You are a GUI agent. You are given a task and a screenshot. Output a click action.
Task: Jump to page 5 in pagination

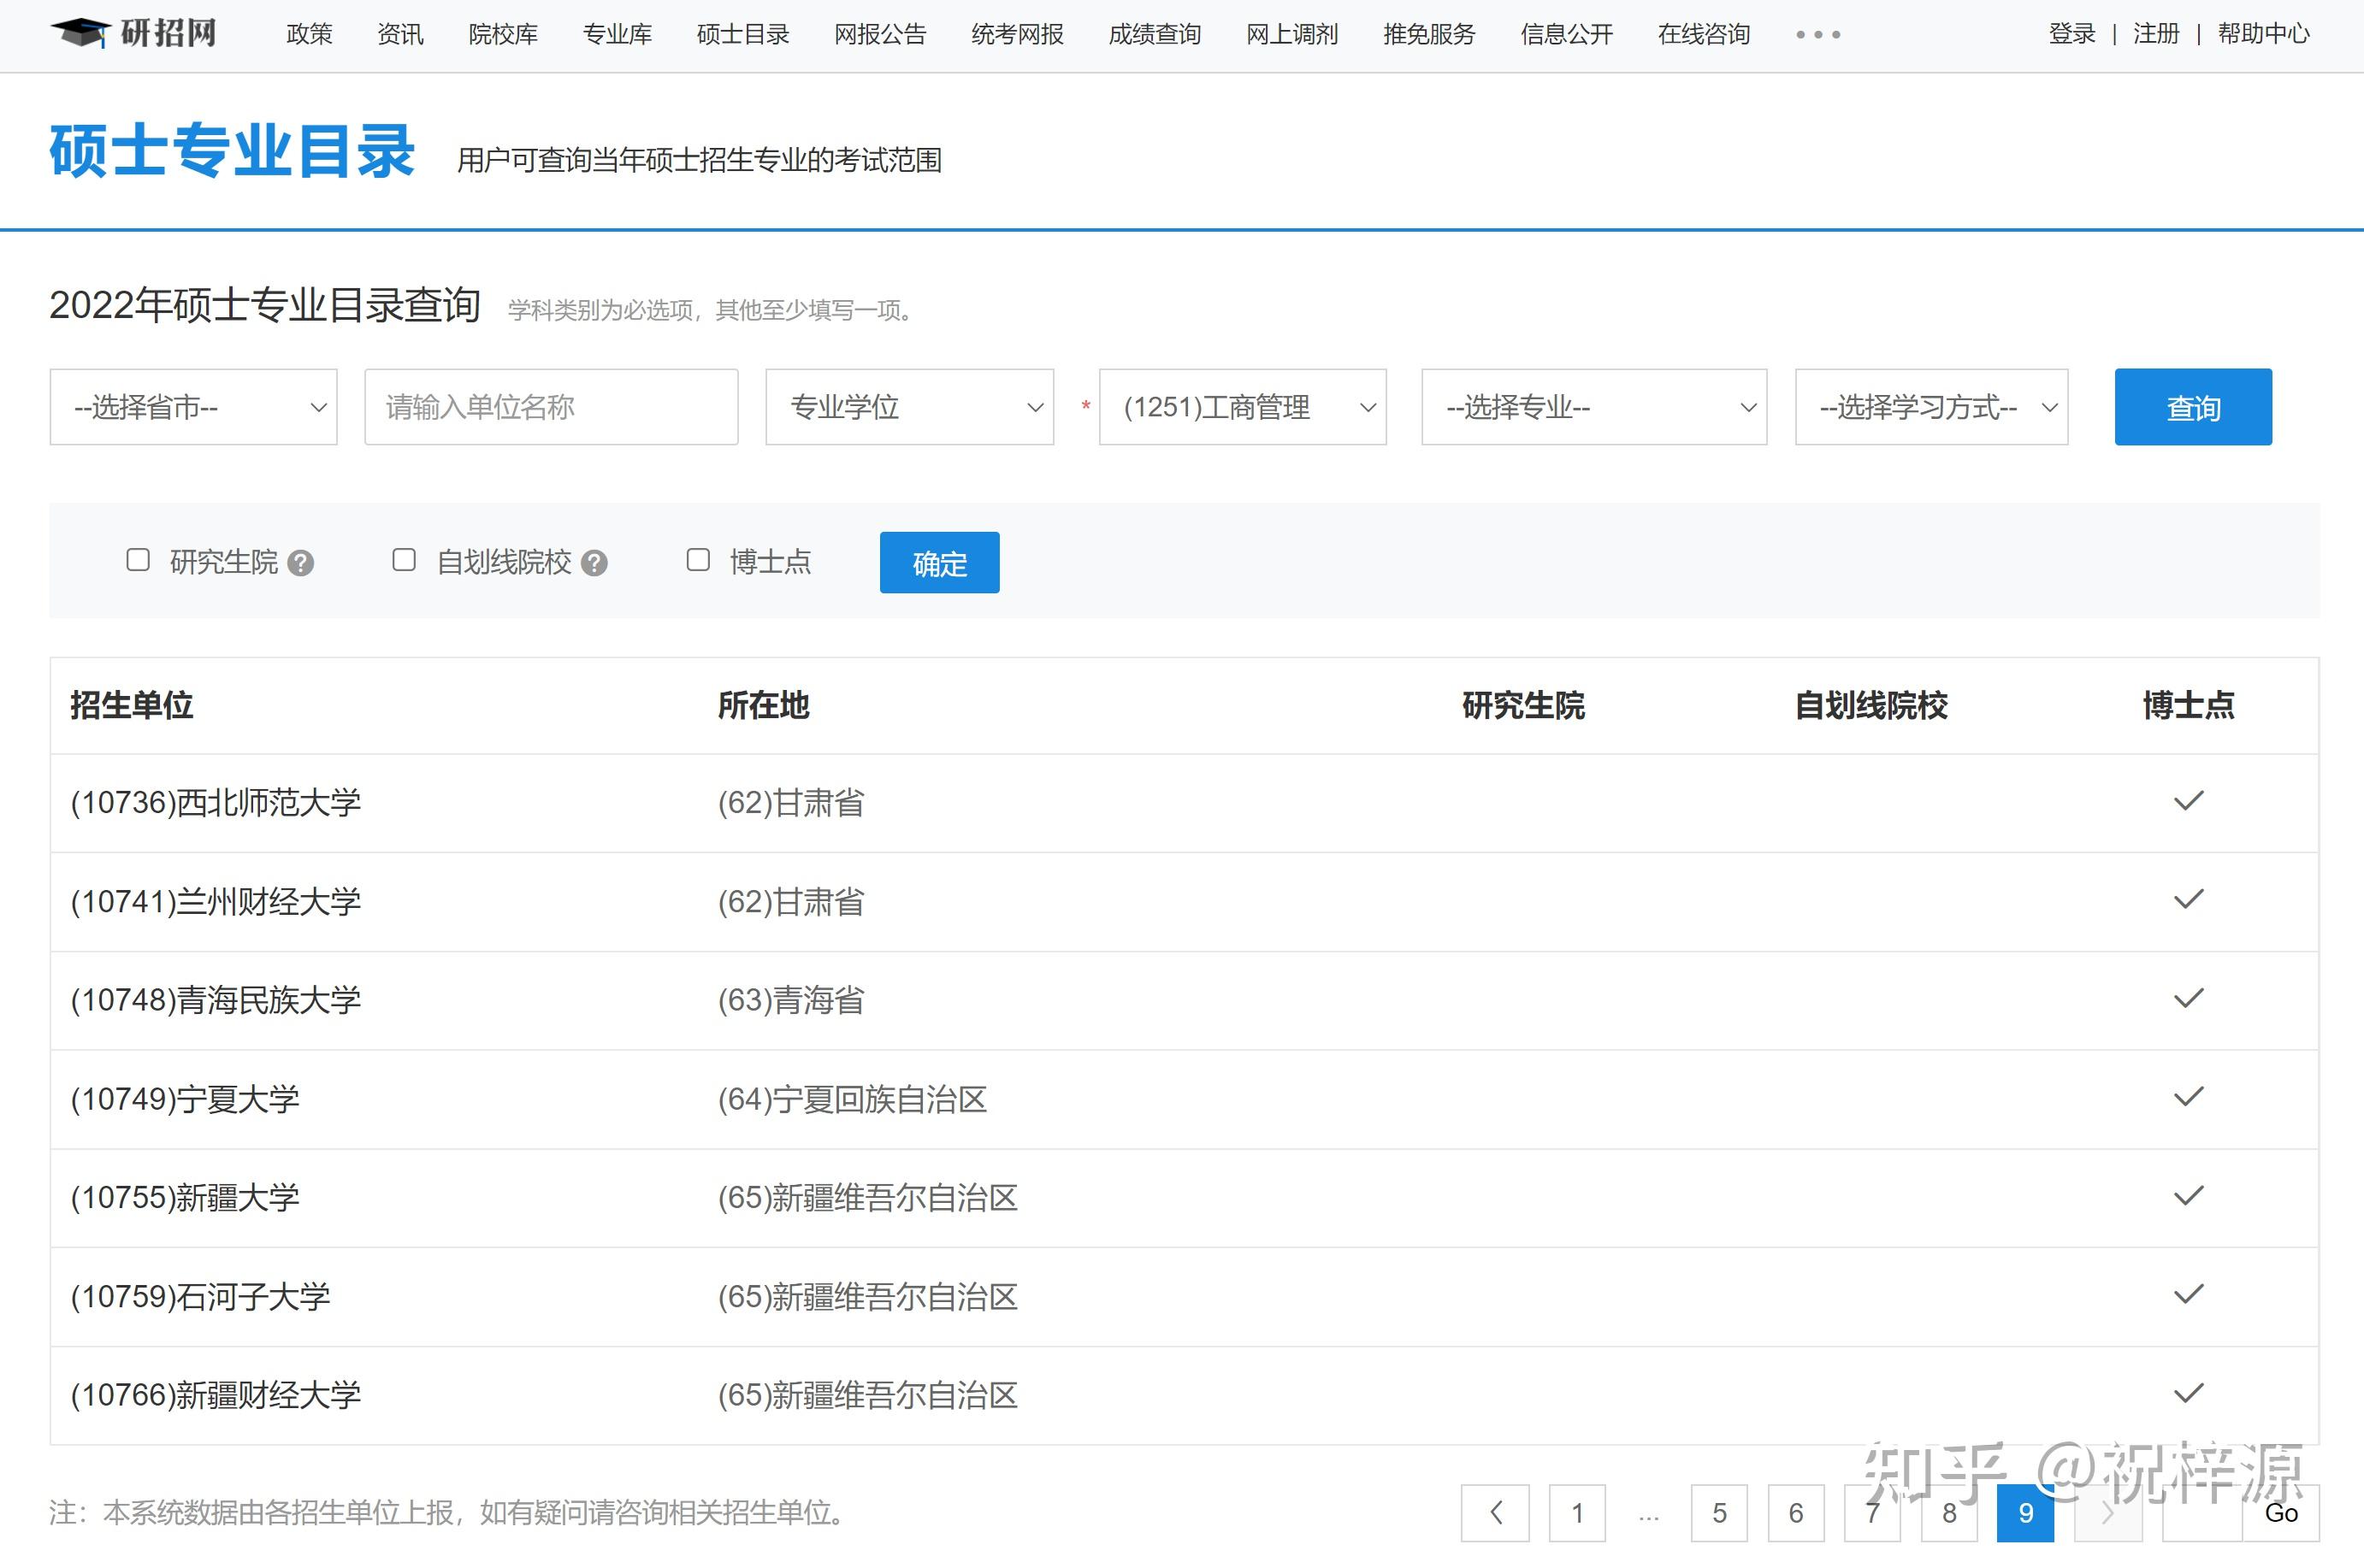[1719, 1513]
